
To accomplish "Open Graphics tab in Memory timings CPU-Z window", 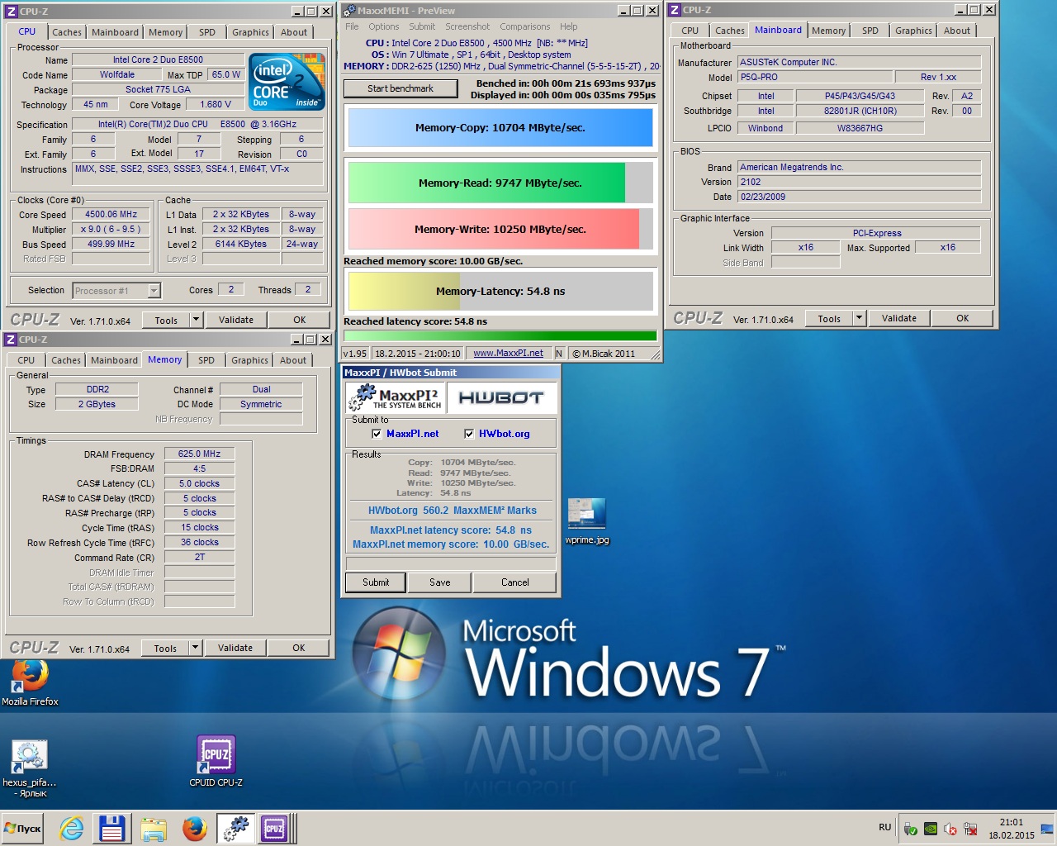I will [x=249, y=360].
